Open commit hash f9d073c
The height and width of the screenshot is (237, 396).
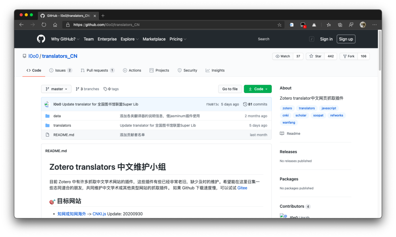pyautogui.click(x=212, y=104)
